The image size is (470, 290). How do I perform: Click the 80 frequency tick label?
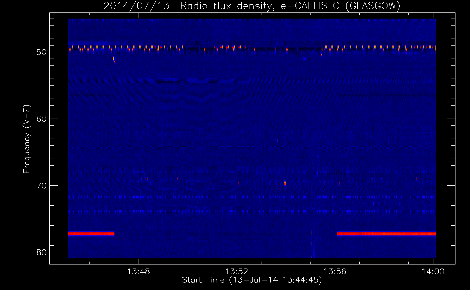click(x=42, y=252)
